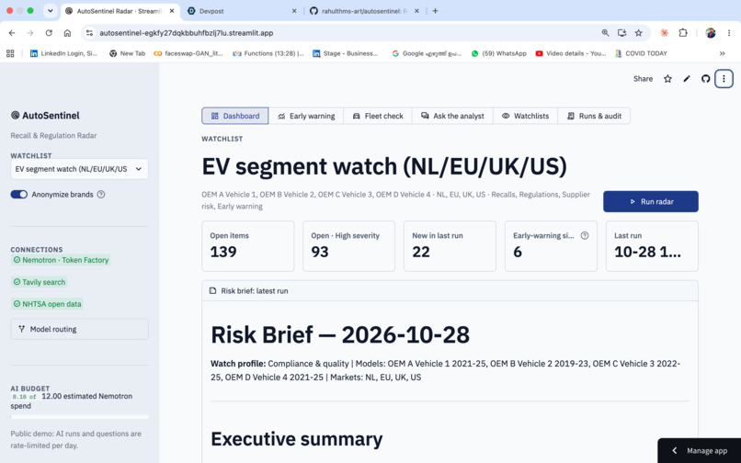Screen dimensions: 741x463
Task: Click the Open items 139 card
Action: pos(247,246)
